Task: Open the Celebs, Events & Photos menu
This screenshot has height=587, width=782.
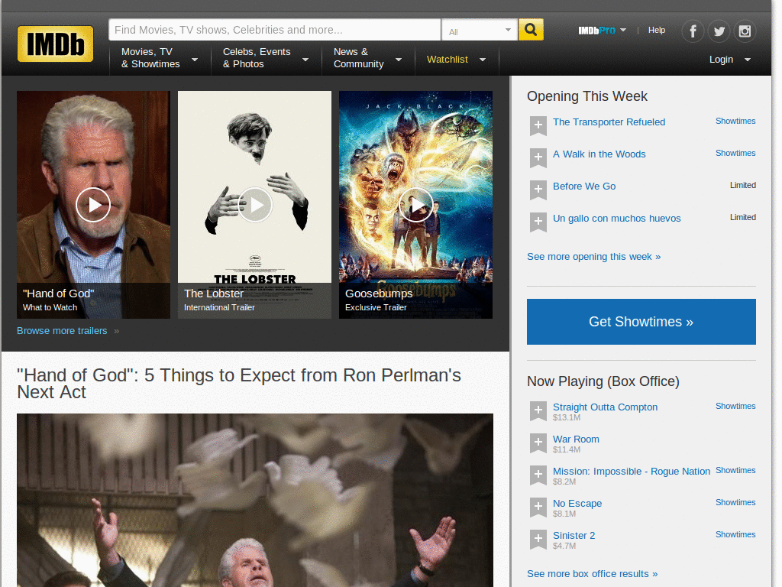Action: point(266,58)
